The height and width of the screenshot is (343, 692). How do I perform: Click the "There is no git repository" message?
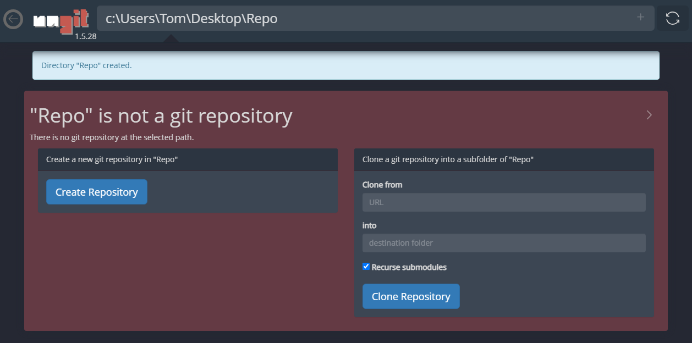112,137
